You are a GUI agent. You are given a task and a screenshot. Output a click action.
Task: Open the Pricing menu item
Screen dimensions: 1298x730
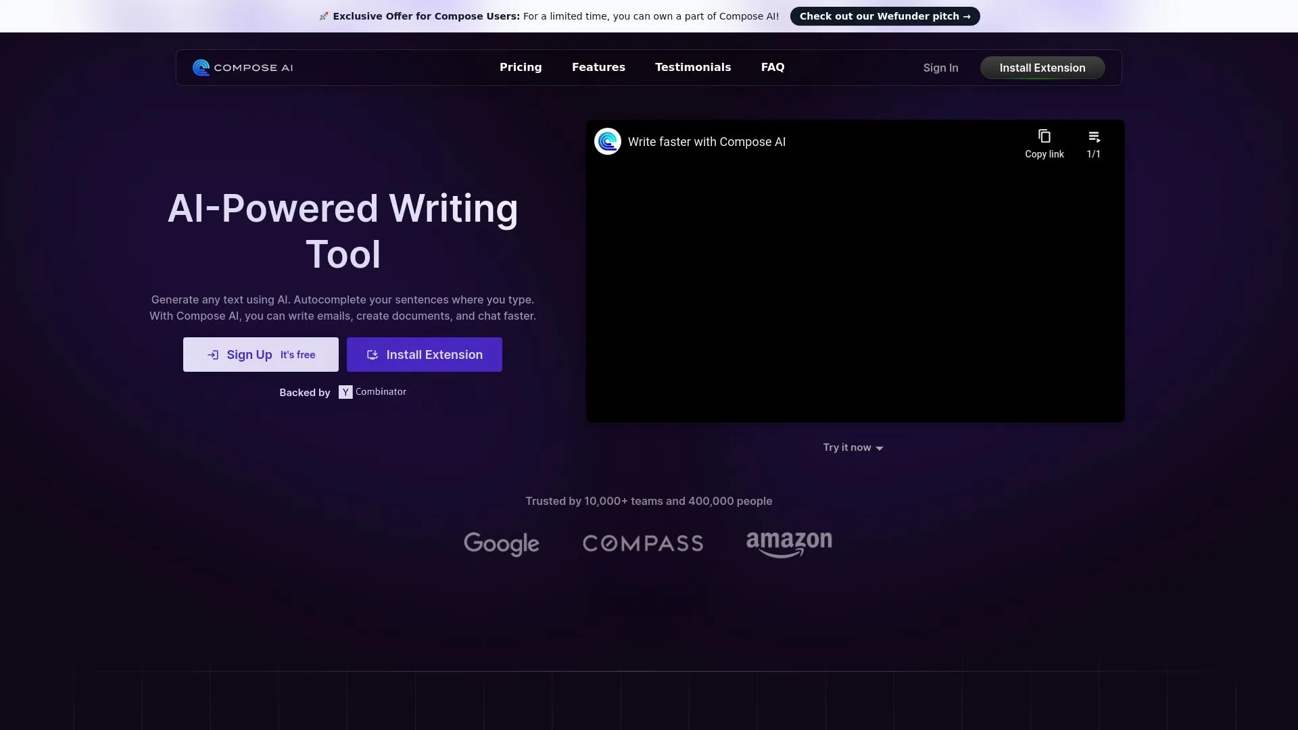pos(521,67)
